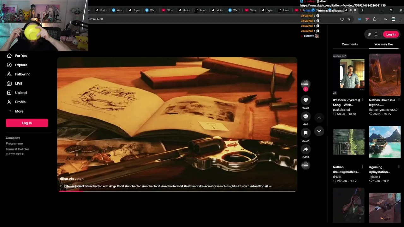Viewport: 404px width, 227px height.
Task: Open the Nathan drake:@mathias video thumbnail
Action: pyautogui.click(x=348, y=142)
